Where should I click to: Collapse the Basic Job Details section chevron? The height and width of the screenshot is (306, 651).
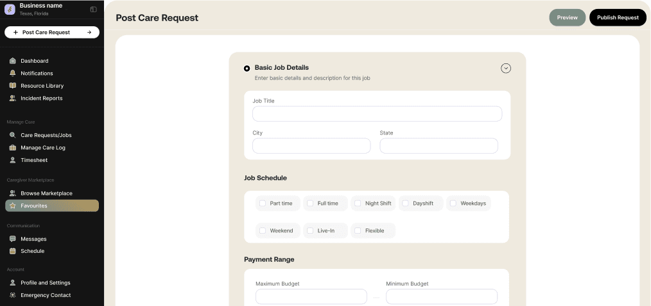(506, 68)
